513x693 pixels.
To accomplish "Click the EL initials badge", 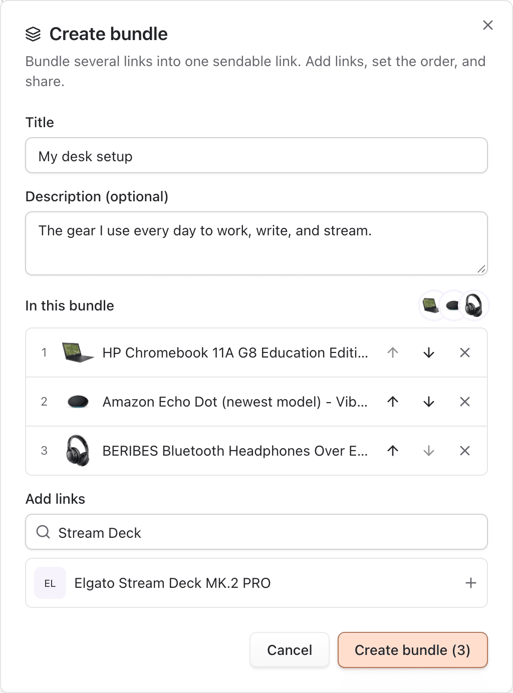I will click(50, 583).
